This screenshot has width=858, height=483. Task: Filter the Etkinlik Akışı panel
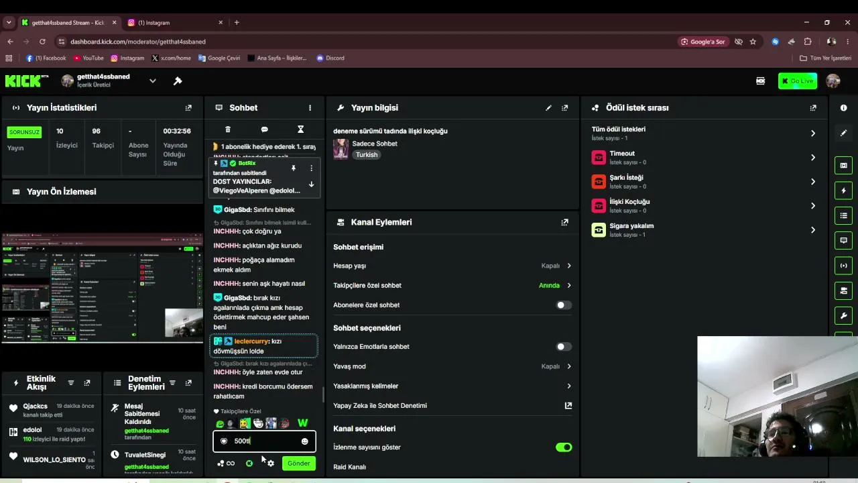71,383
